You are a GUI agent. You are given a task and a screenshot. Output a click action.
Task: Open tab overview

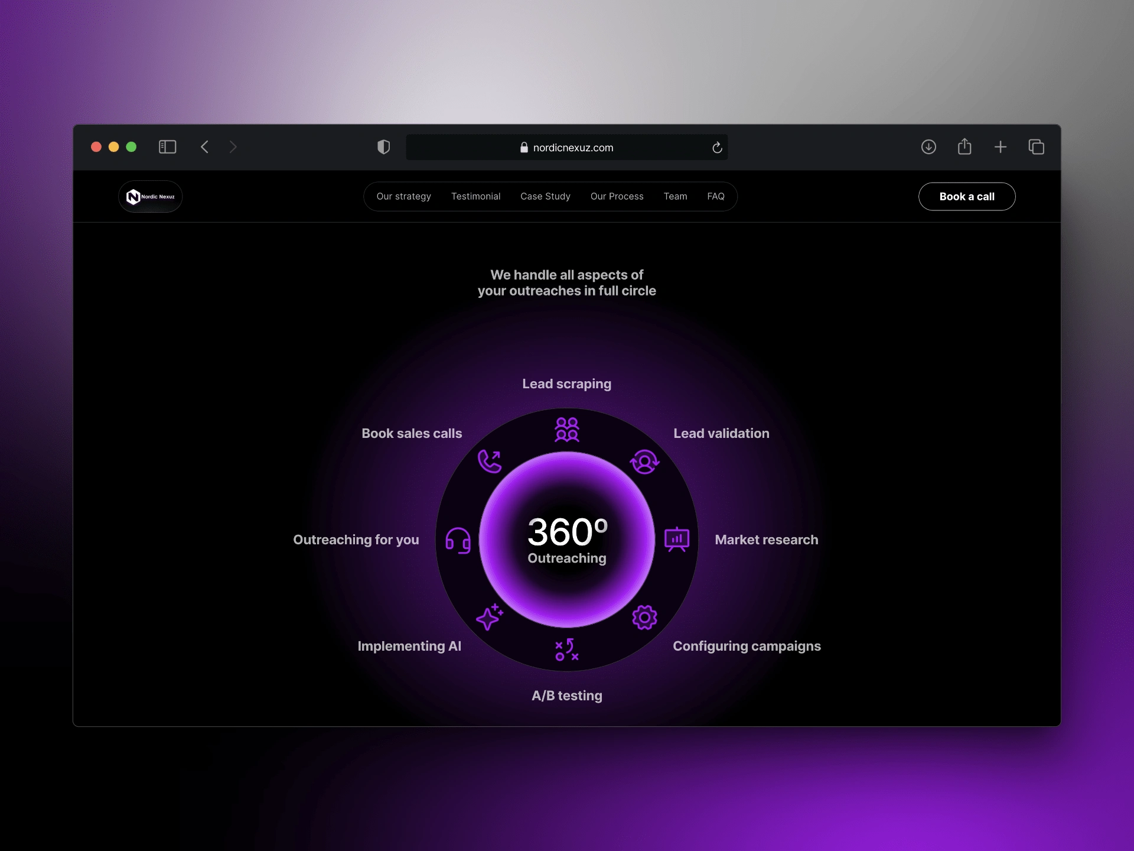1037,147
